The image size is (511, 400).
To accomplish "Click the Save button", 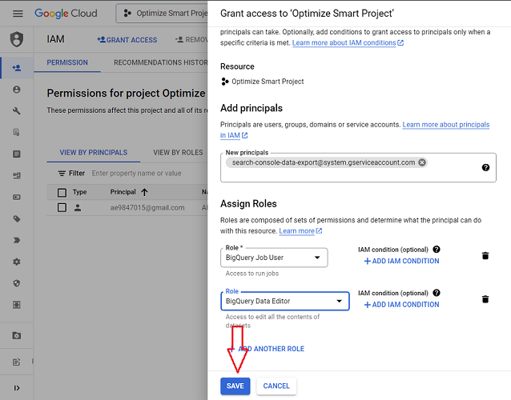I will click(235, 386).
